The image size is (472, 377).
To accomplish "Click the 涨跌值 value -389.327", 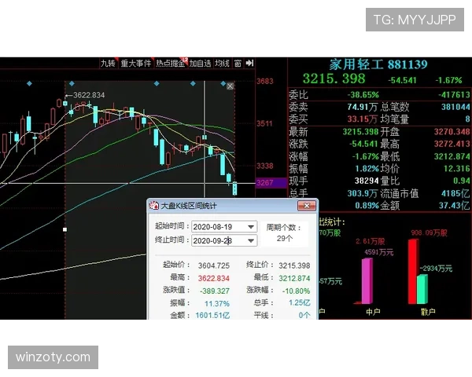I will (214, 291).
